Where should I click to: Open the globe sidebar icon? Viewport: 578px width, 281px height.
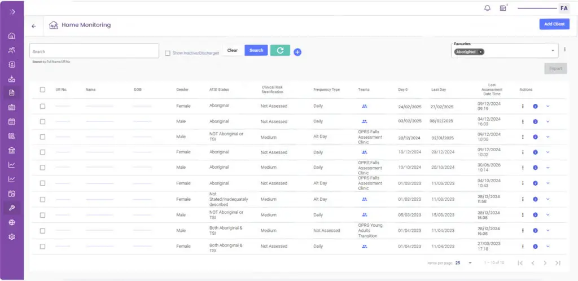12,222
